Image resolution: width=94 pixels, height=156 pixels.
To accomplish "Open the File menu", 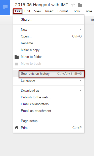I will pyautogui.click(x=18, y=11).
